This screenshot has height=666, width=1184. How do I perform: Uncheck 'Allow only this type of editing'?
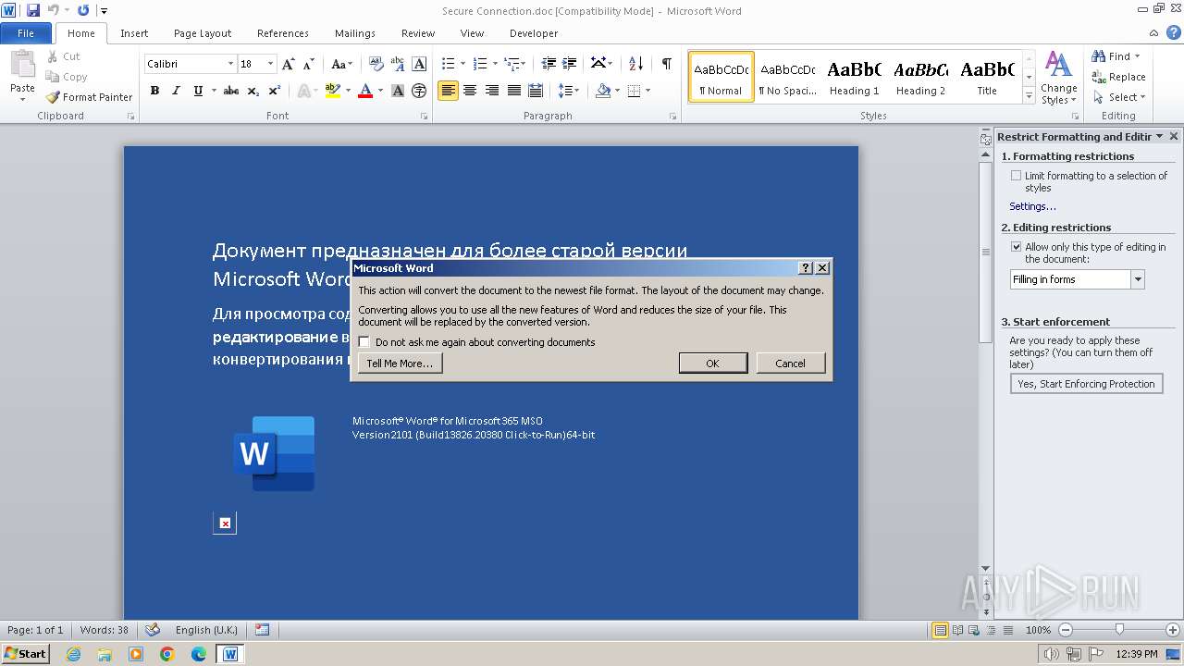pyautogui.click(x=1017, y=247)
